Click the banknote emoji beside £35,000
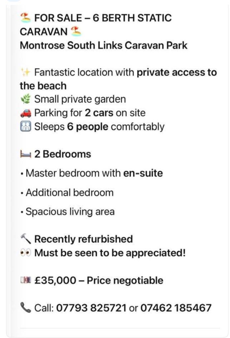The image size is (230, 338). (x=26, y=281)
